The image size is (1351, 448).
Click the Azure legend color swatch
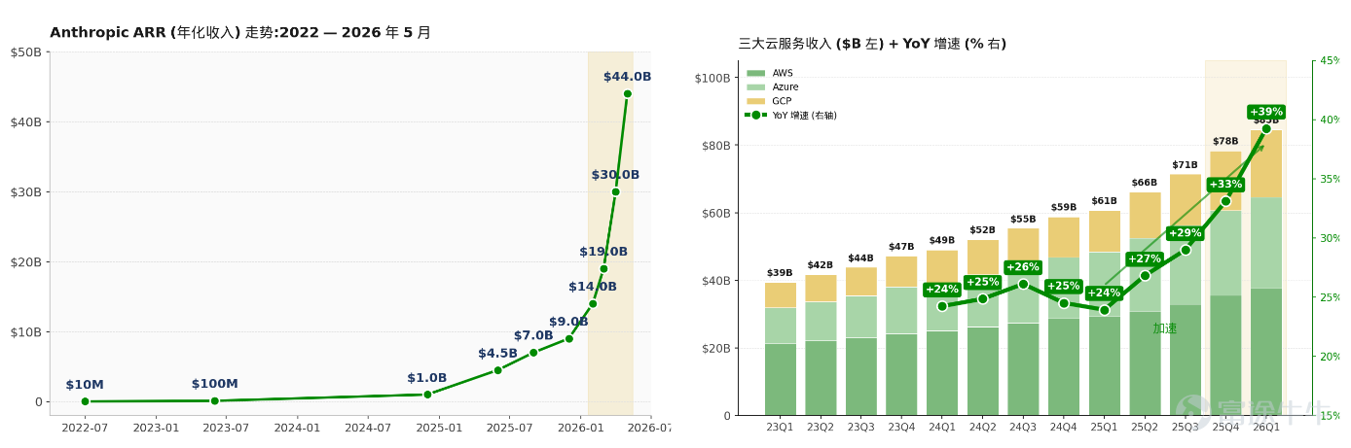pyautogui.click(x=755, y=87)
